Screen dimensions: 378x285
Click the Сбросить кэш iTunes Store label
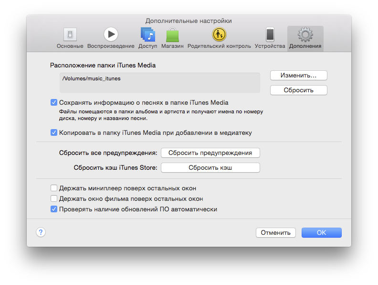tap(115, 168)
